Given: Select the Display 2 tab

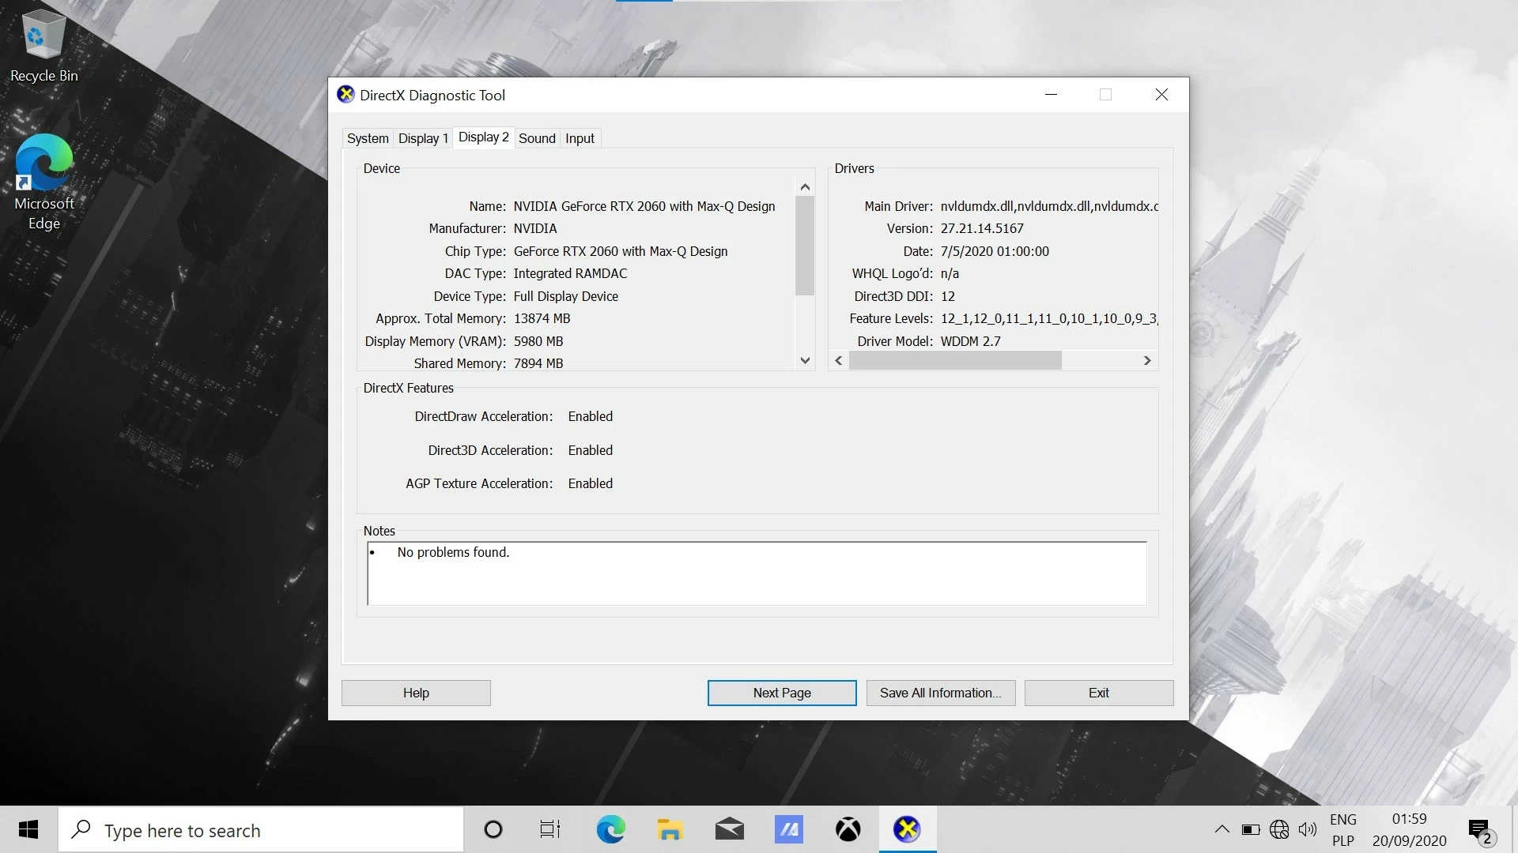Looking at the screenshot, I should tap(483, 137).
